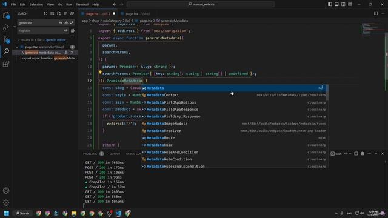Image resolution: width=388 pixels, height=218 pixels.
Task: Open the Run and Debug view
Action: pyautogui.click(x=6, y=27)
